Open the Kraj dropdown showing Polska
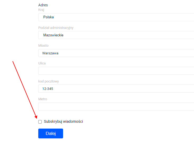The width and height of the screenshot is (194, 149). click(116, 17)
